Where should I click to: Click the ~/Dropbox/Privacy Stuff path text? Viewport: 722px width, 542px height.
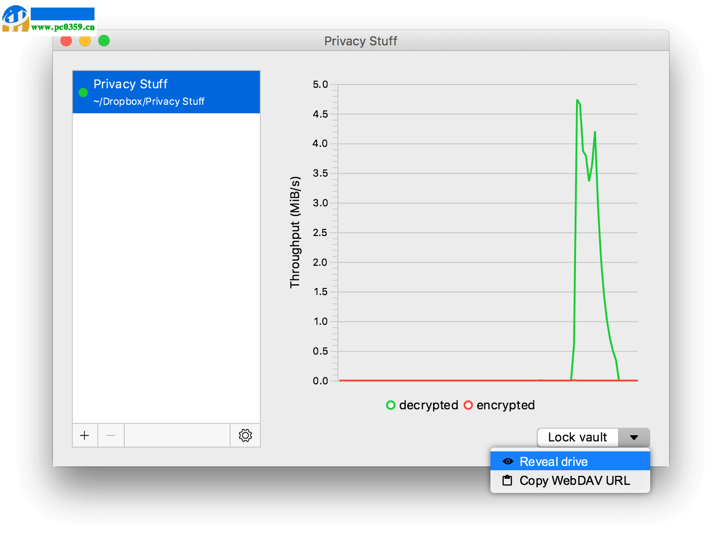(149, 102)
